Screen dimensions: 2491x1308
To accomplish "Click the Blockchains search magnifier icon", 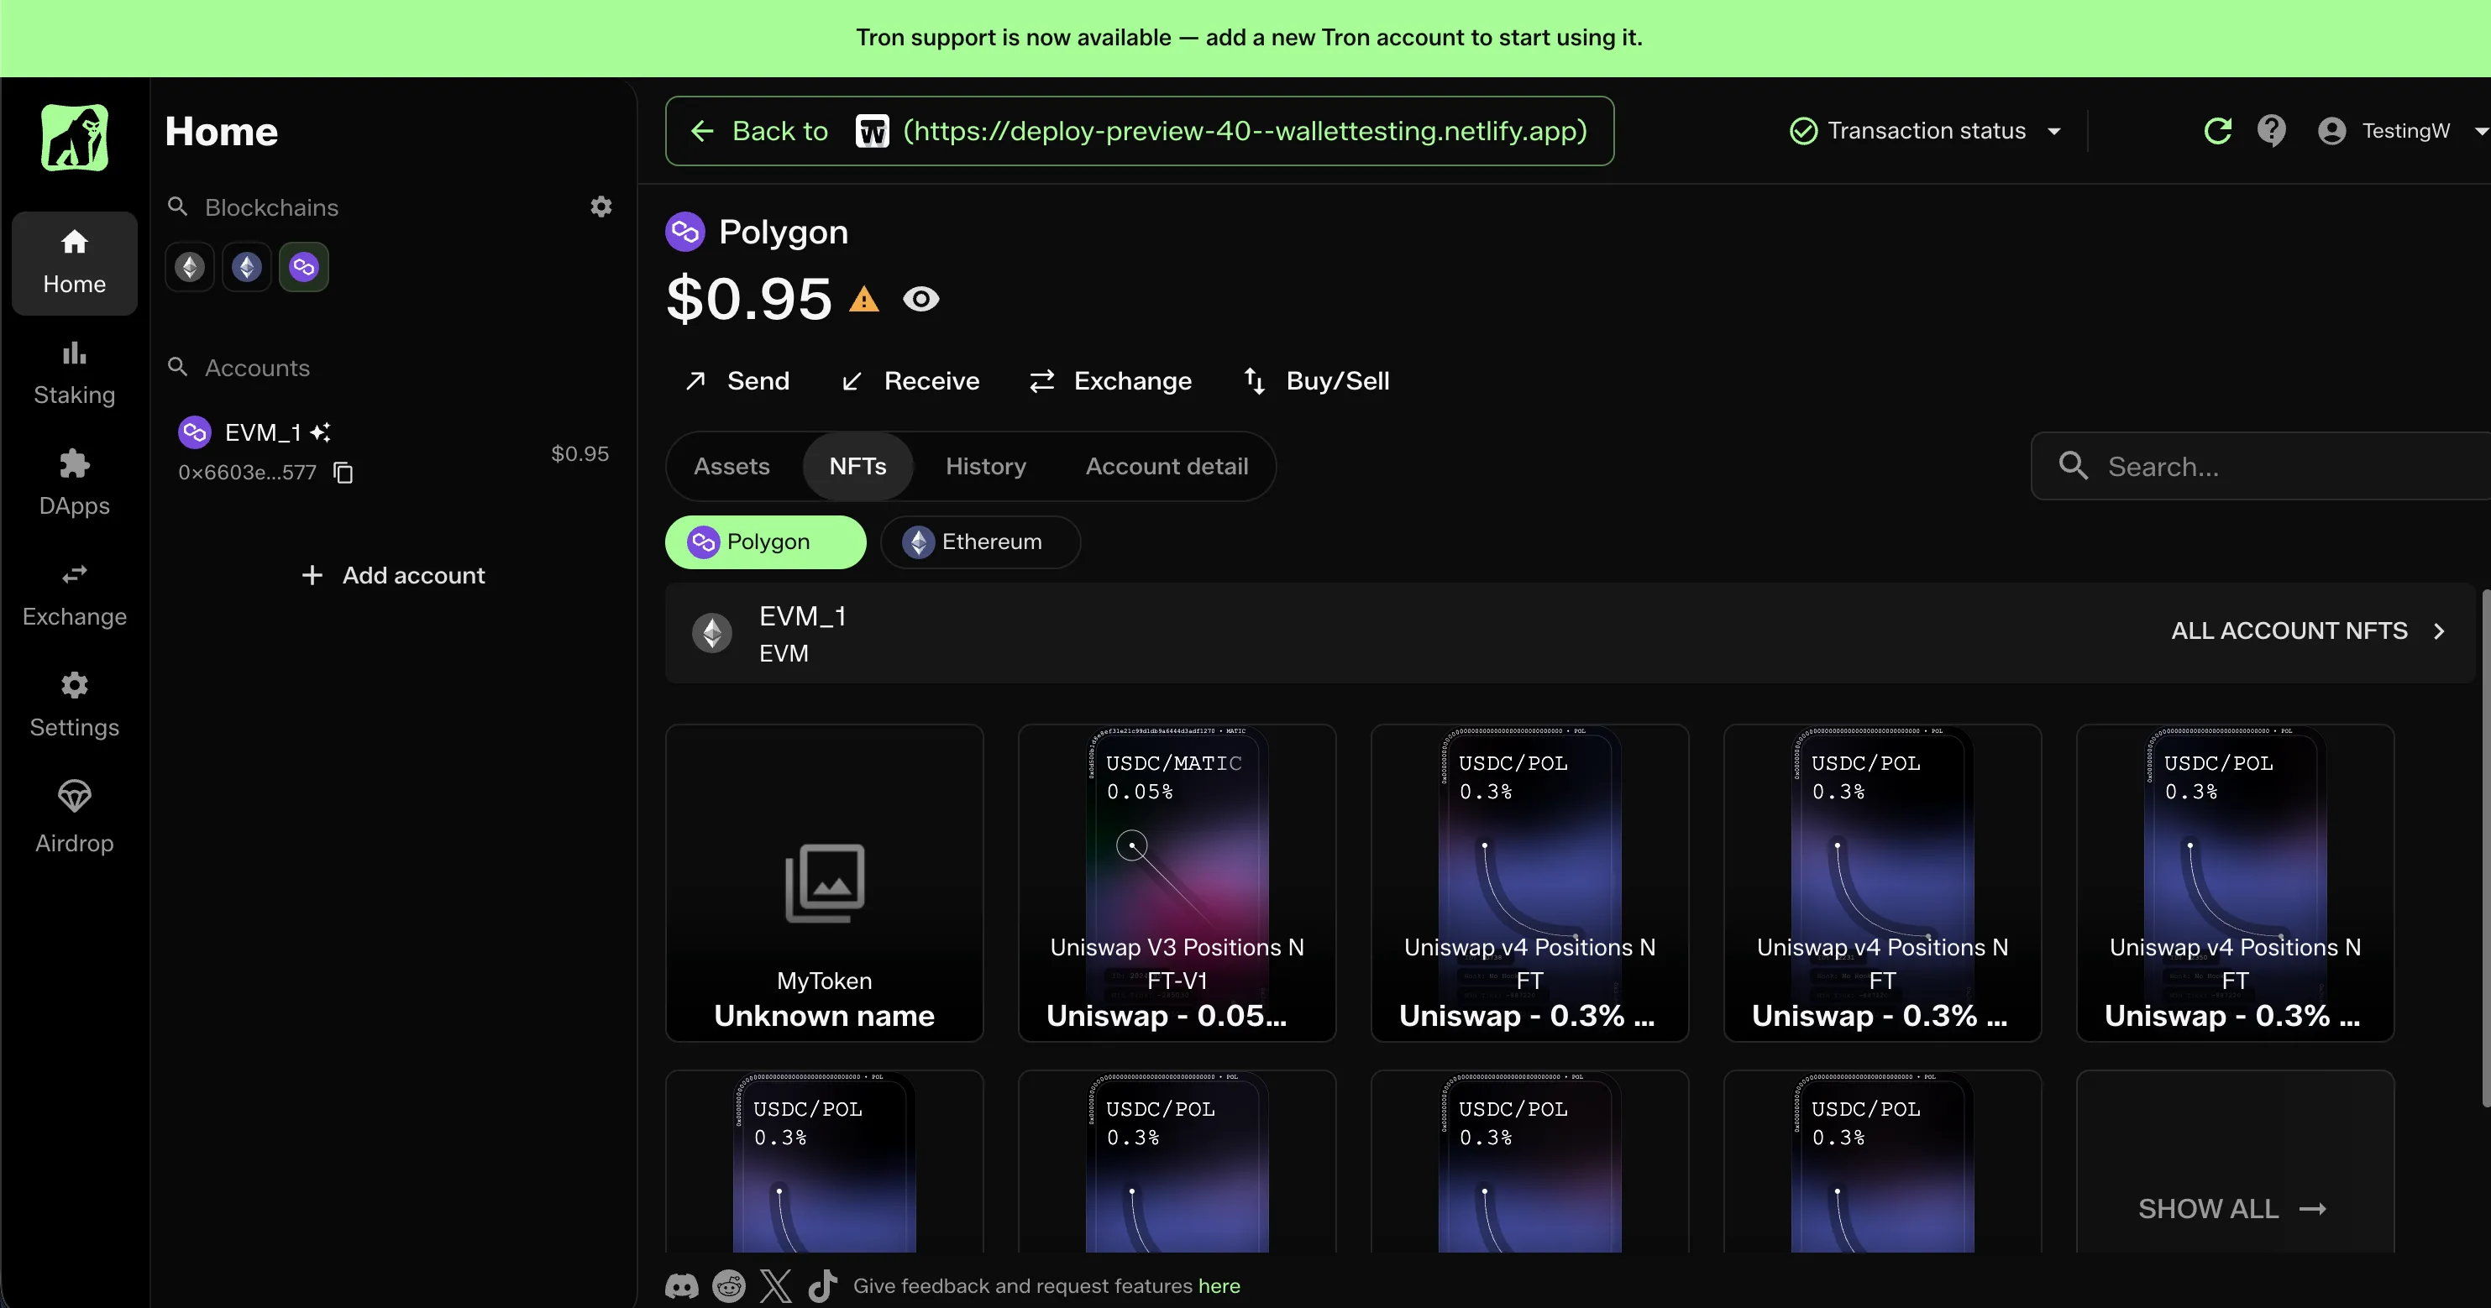I will click(x=178, y=207).
